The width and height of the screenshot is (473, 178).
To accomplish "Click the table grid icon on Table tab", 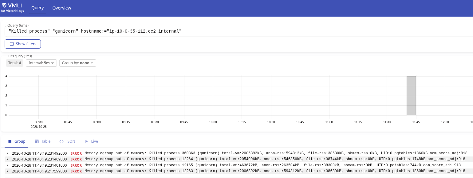I will coord(37,141).
